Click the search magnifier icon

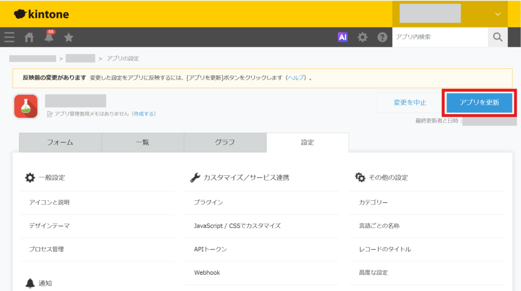498,37
